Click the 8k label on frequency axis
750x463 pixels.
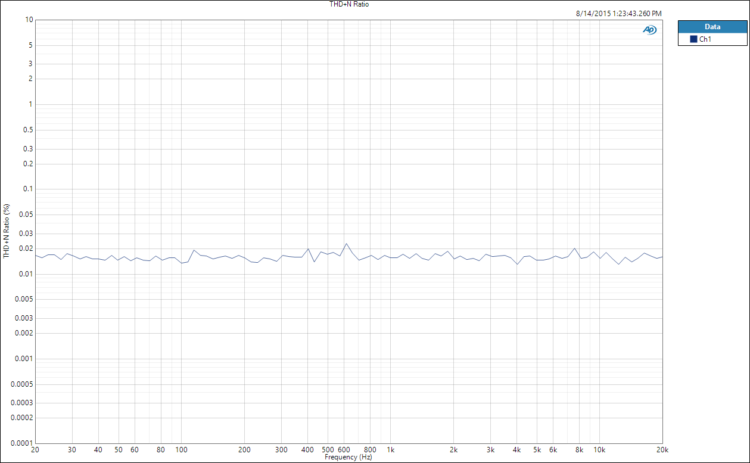pos(579,450)
